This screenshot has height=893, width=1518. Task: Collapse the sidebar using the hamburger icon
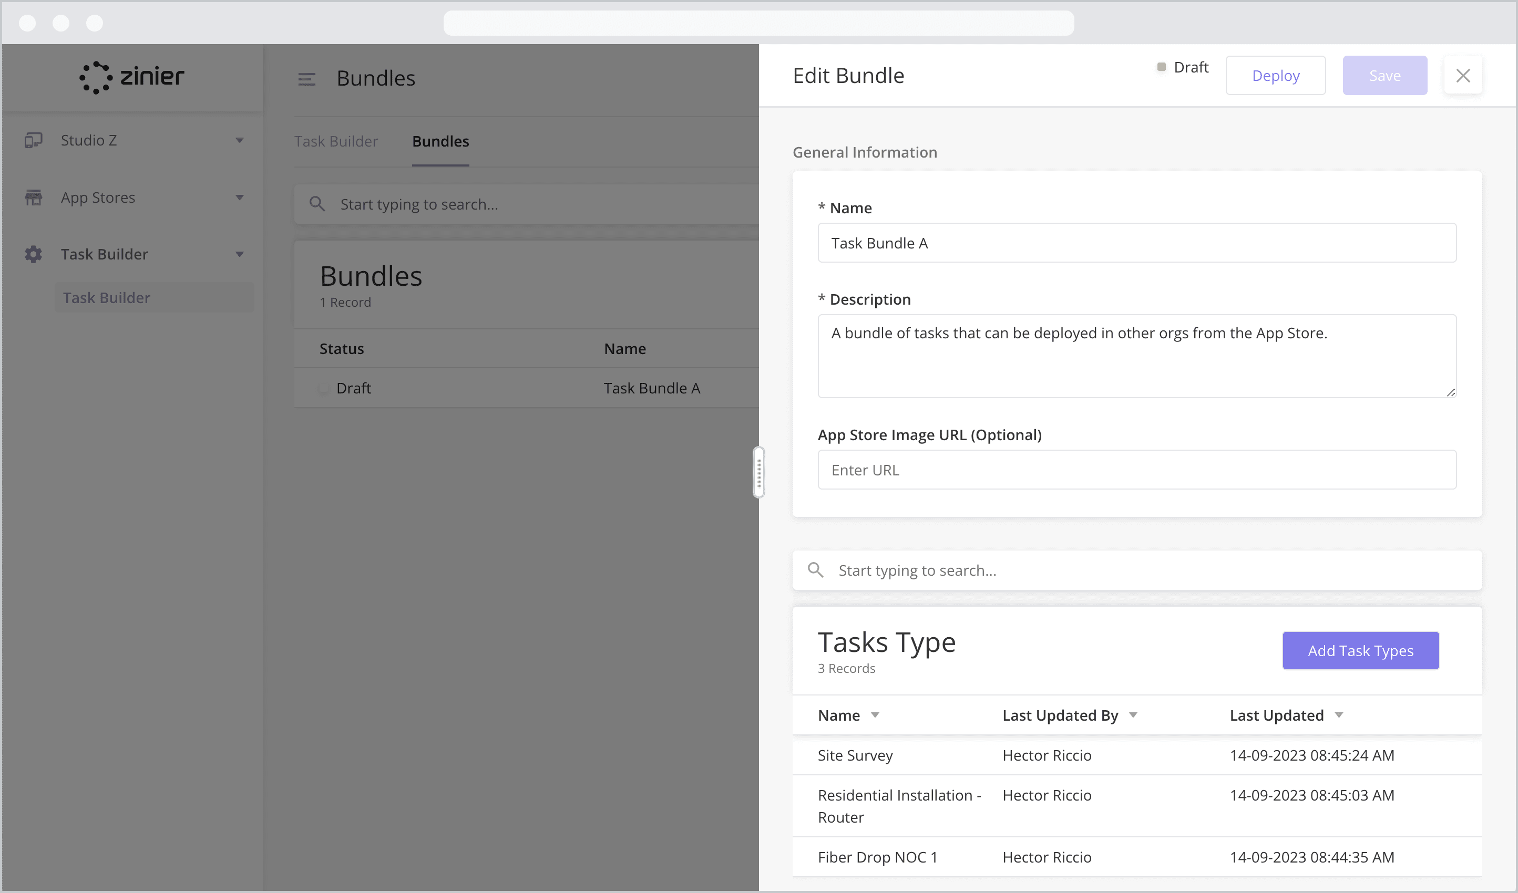click(x=307, y=78)
